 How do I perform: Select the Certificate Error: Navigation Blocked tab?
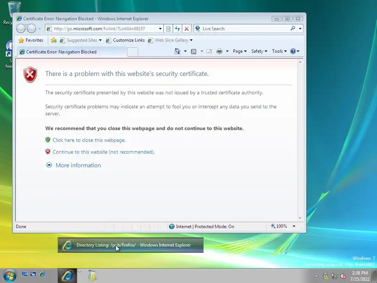coord(72,52)
